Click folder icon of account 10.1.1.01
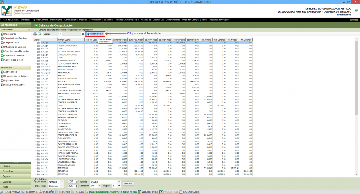Viewport: 360px width, 194px height. click(39, 43)
